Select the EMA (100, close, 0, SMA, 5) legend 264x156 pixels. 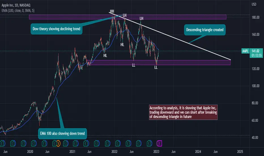coord(18,10)
